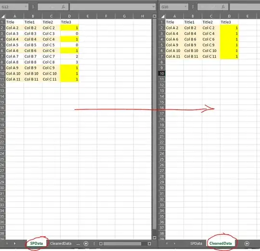The height and width of the screenshot is (251, 260).
Task: Click the horizontal scrollbar left arrow
Action: 101,244
